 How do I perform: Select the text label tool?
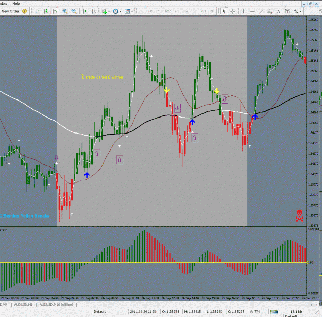(x=287, y=11)
